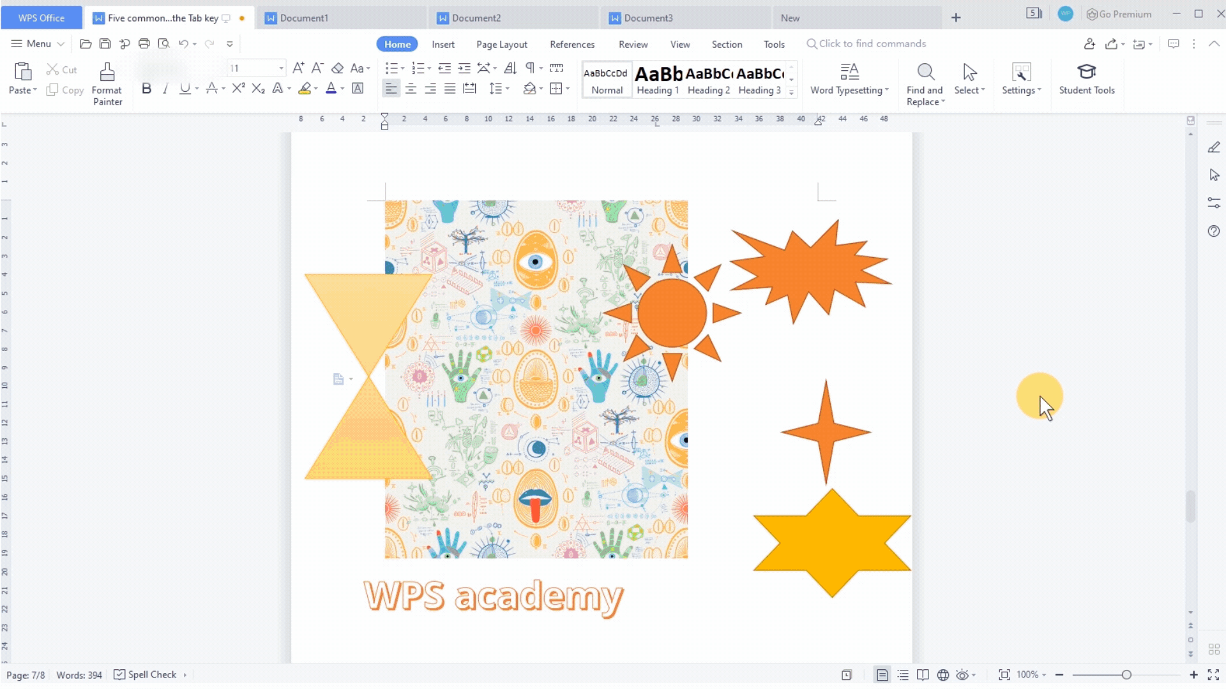
Task: Click the Paste clipboard icon
Action: pyautogui.click(x=23, y=71)
